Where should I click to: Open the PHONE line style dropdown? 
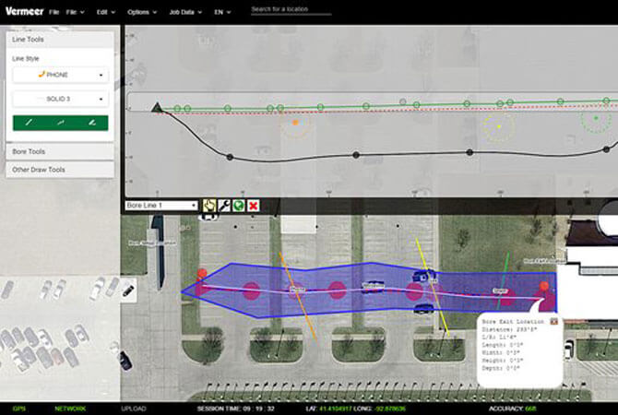tap(60, 75)
